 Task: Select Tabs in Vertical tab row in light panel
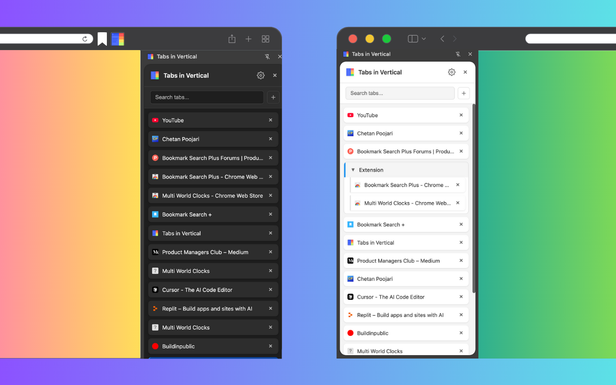406,243
